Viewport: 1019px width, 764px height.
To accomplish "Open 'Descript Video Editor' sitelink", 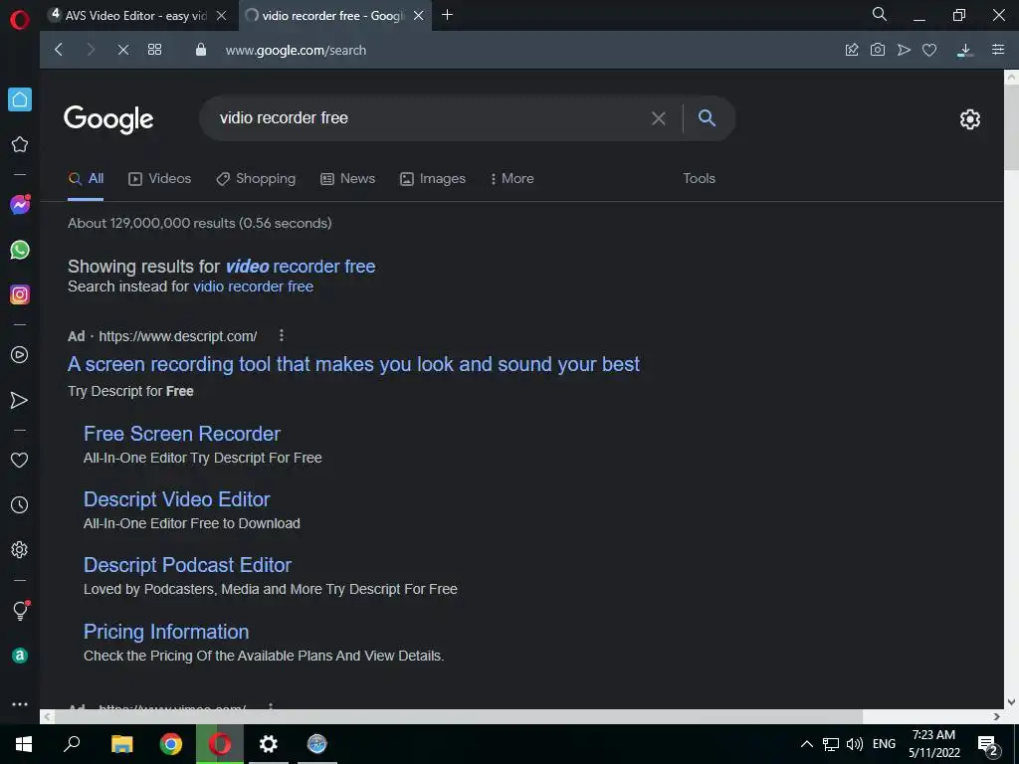I will pyautogui.click(x=177, y=499).
